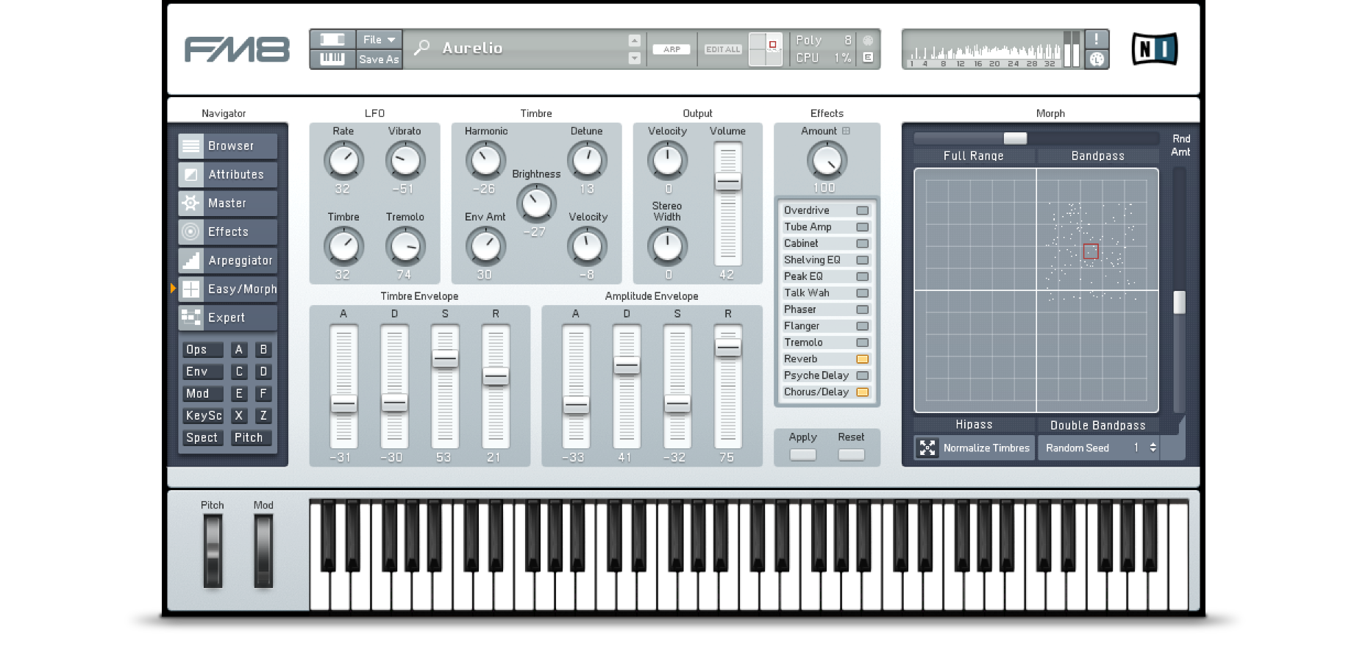Disable the Reverb effect

pos(862,359)
